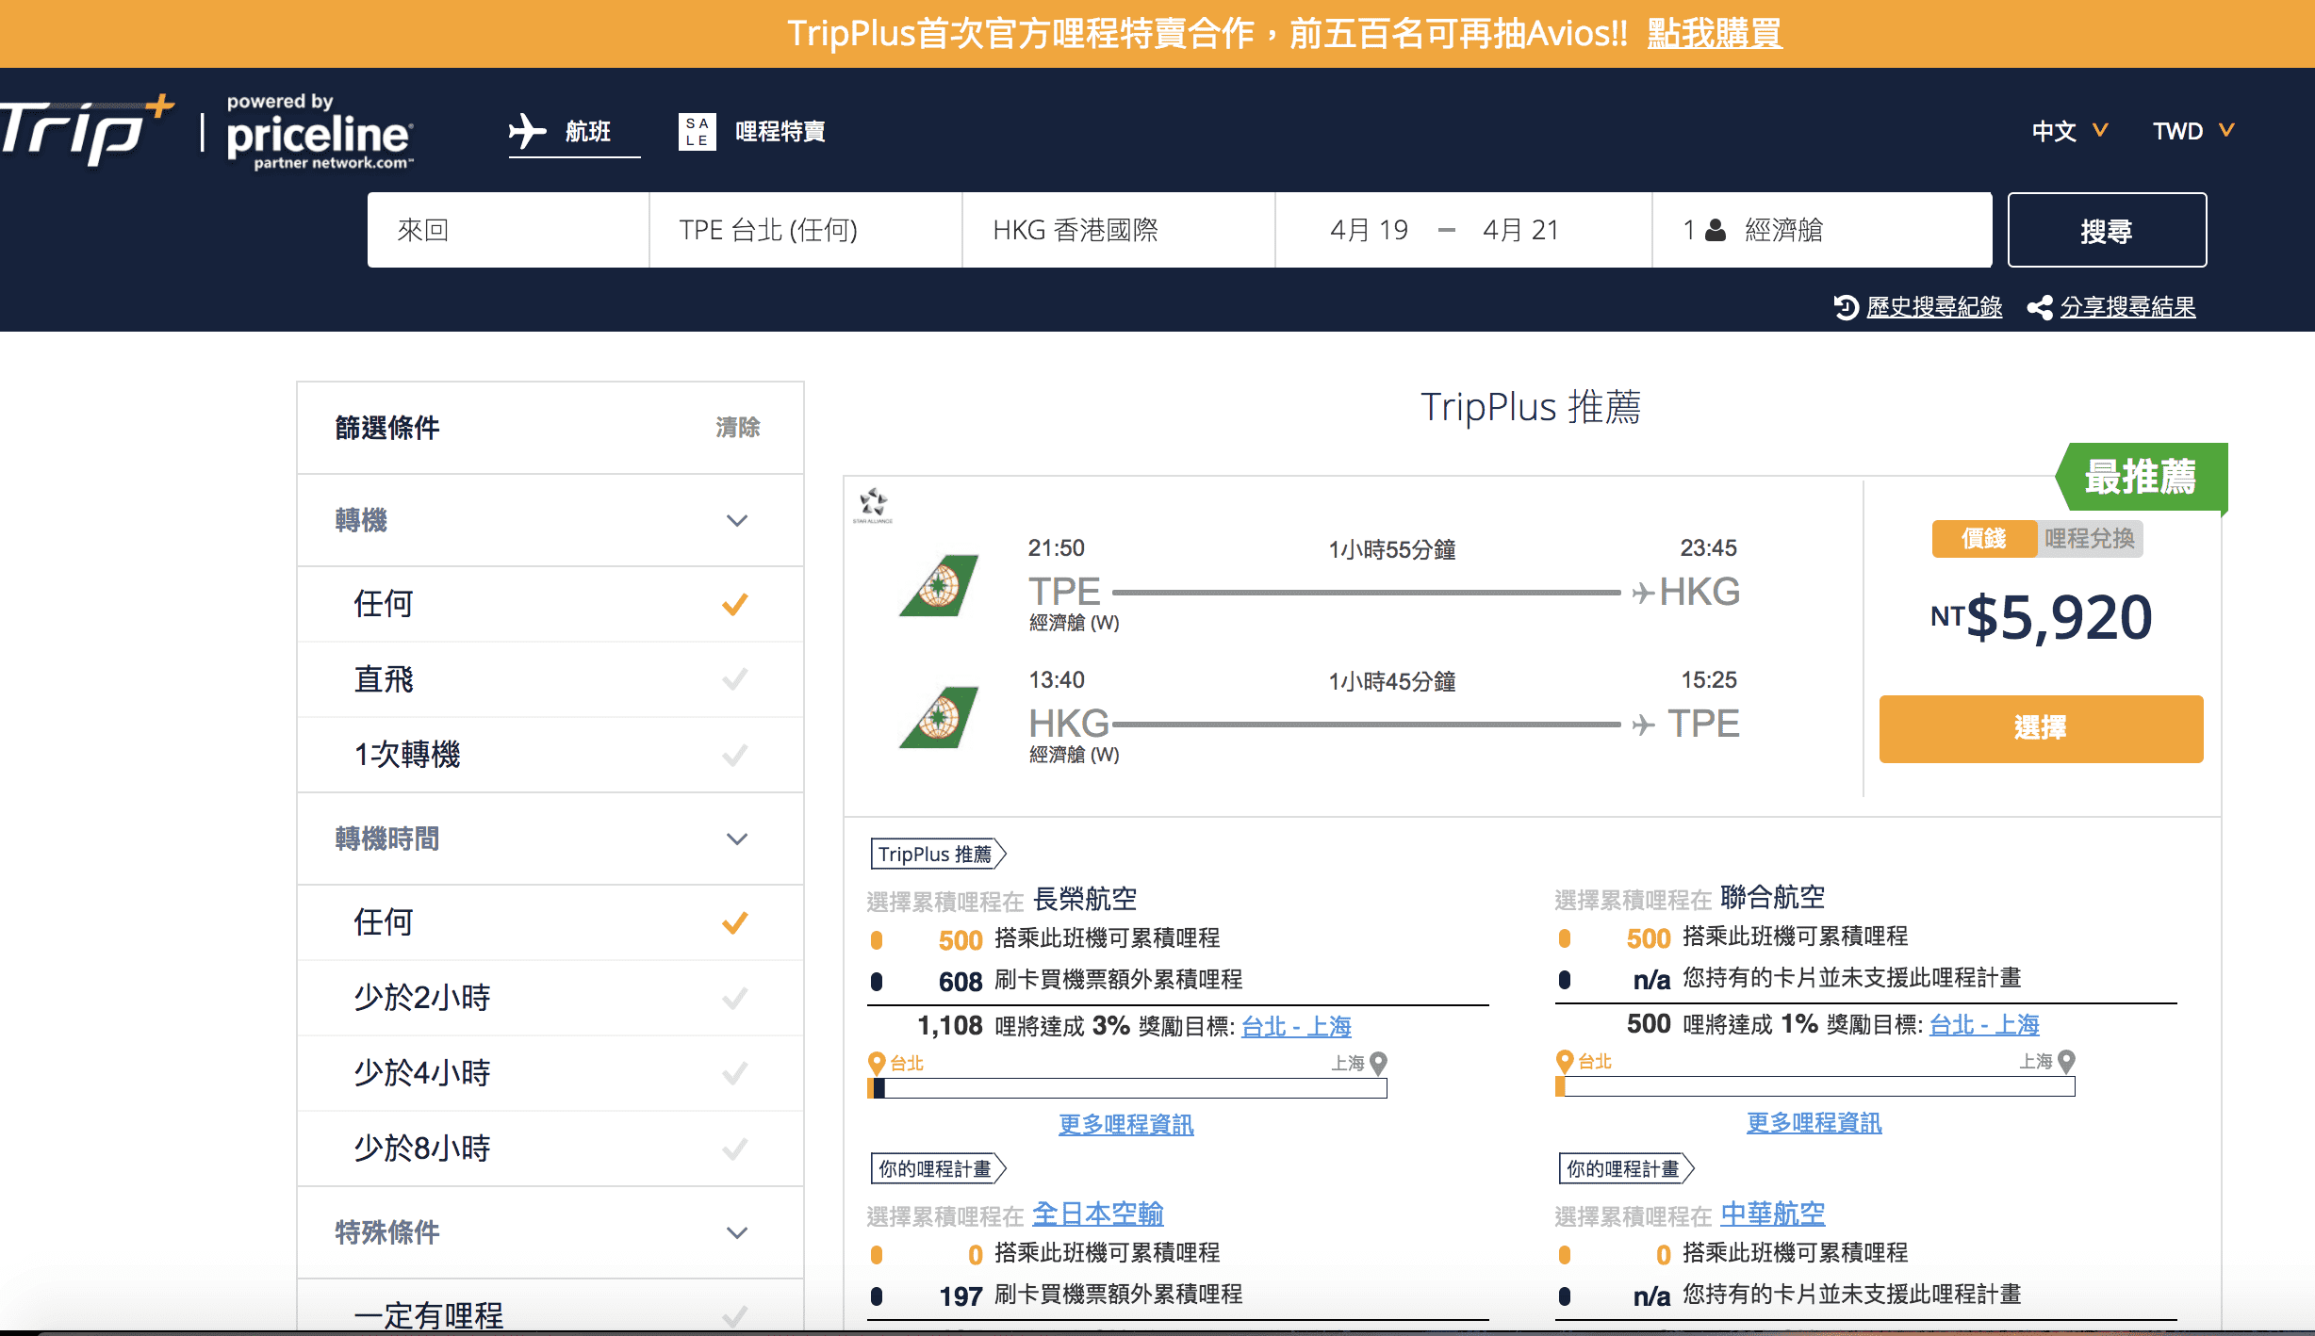Screen dimensions: 2315x1336
Task: Click dark bullet beside 608 miles
Action: click(877, 981)
